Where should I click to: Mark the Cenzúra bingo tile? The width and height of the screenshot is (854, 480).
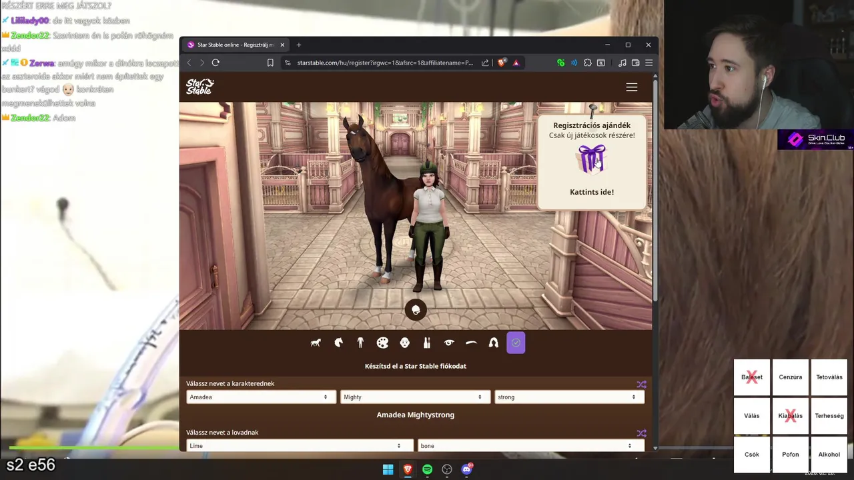point(791,377)
